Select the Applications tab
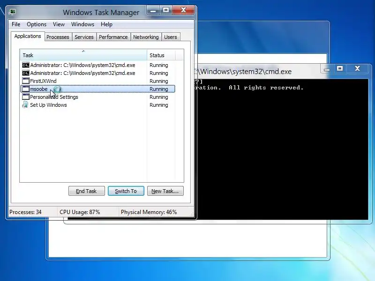 [x=28, y=36]
